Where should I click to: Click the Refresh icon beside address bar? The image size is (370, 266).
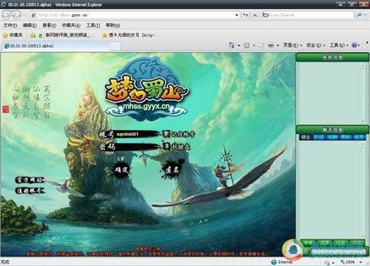point(245,15)
